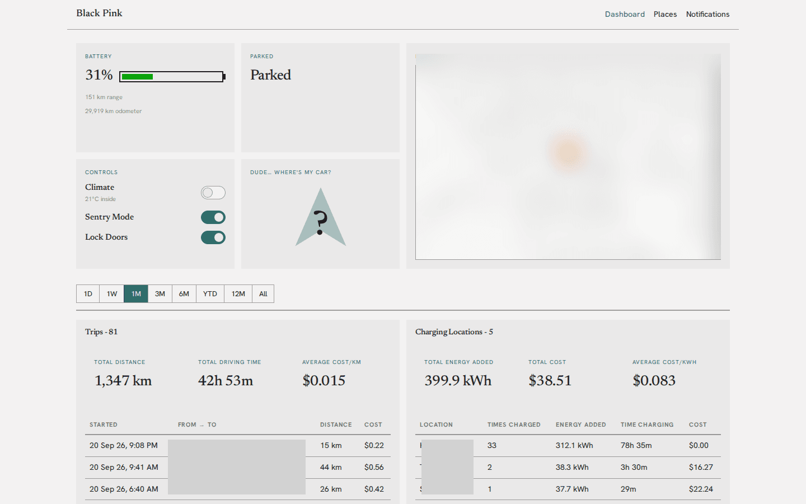Click the battery level indicator bar
806x504 pixels.
172,77
